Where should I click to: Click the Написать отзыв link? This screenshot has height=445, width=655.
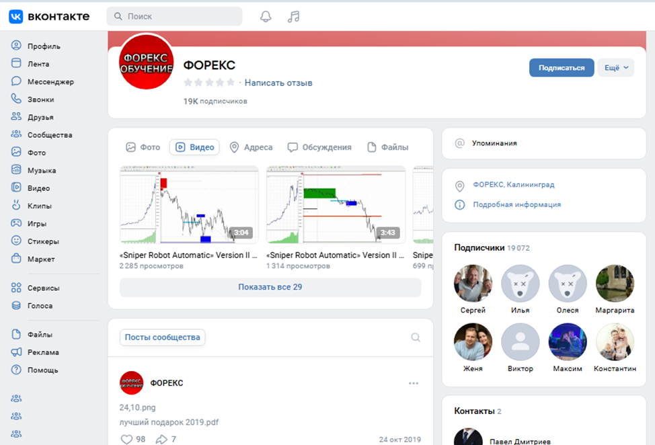tap(278, 83)
